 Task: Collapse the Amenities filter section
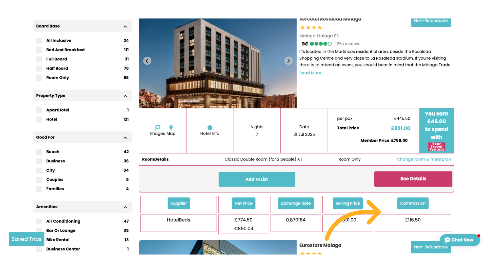tap(125, 207)
